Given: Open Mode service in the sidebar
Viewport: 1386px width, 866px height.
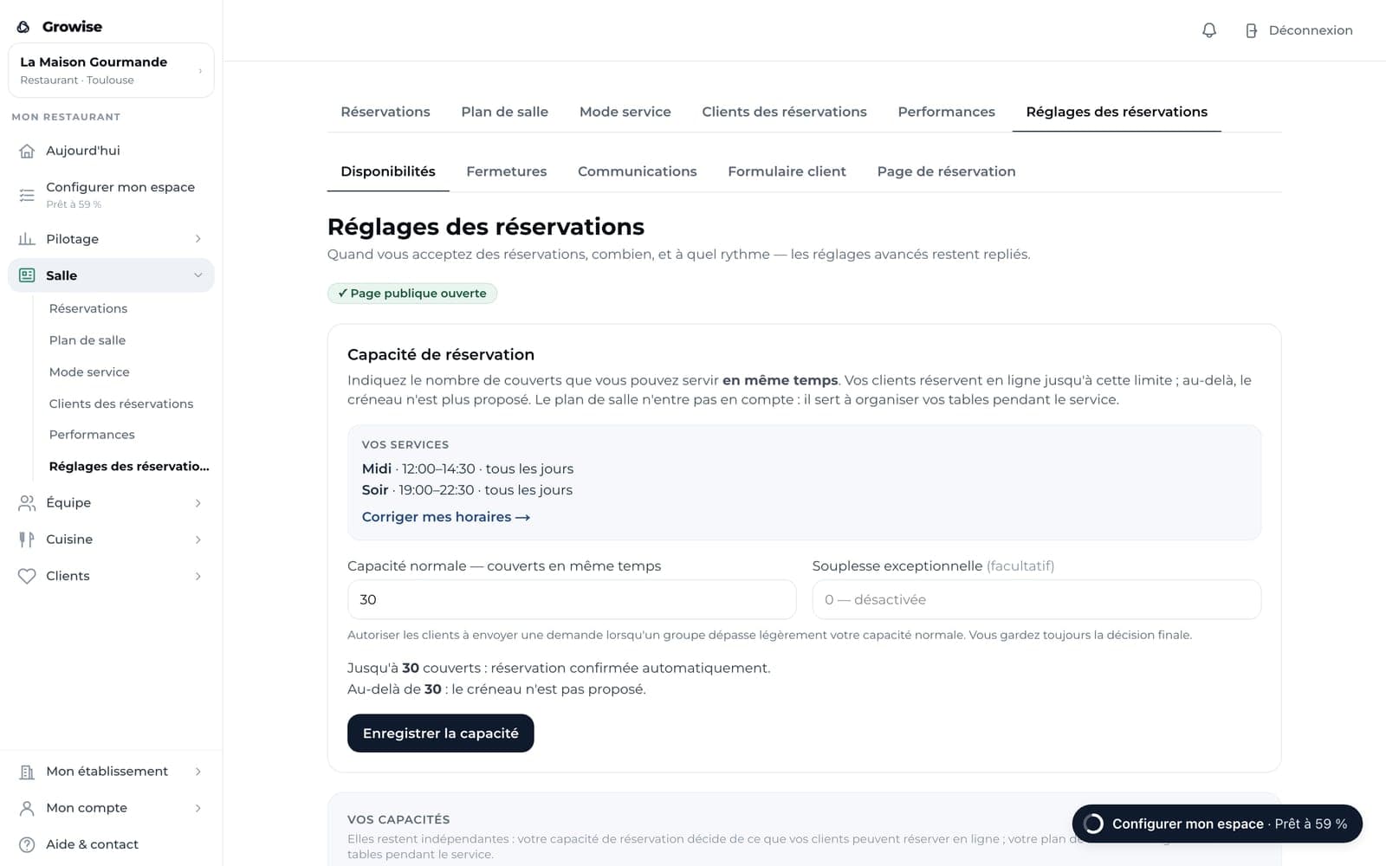Looking at the screenshot, I should [x=89, y=372].
